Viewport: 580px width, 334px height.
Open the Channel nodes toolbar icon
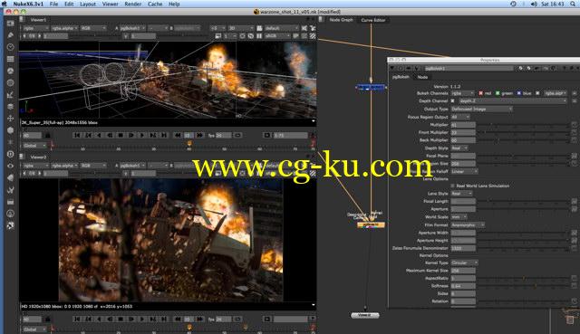tap(10, 59)
